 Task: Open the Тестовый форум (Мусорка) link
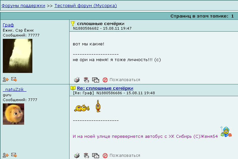(x=86, y=6)
